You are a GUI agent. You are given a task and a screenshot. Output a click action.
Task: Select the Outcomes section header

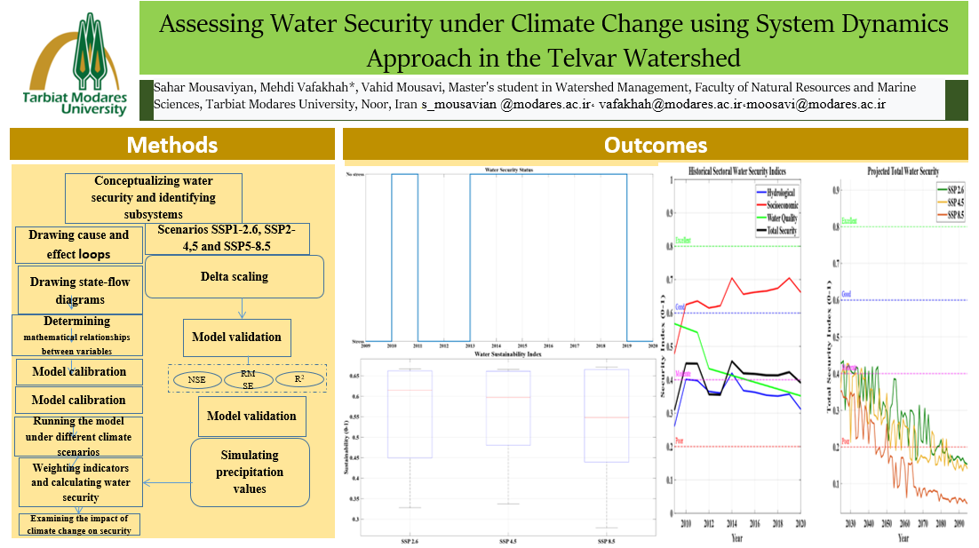(x=656, y=145)
